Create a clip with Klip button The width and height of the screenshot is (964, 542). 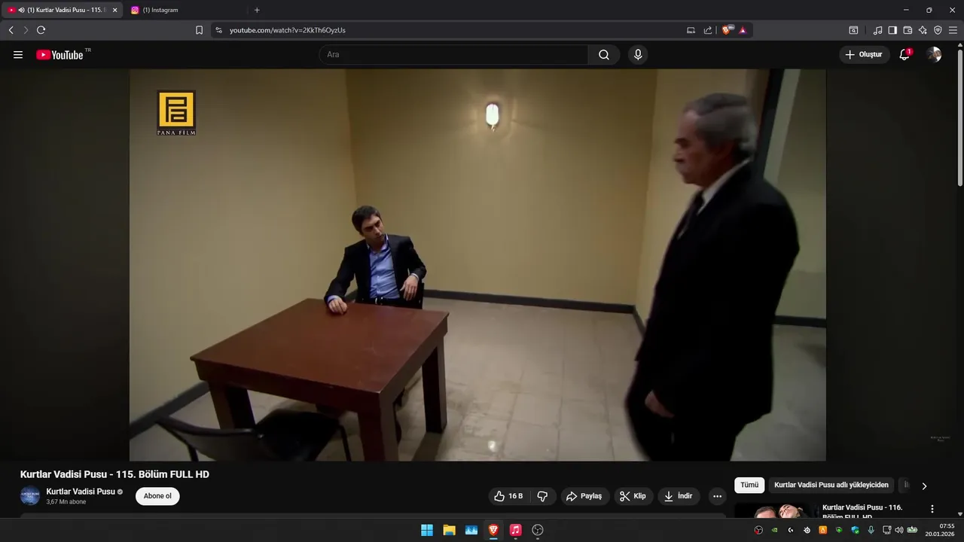pyautogui.click(x=633, y=496)
